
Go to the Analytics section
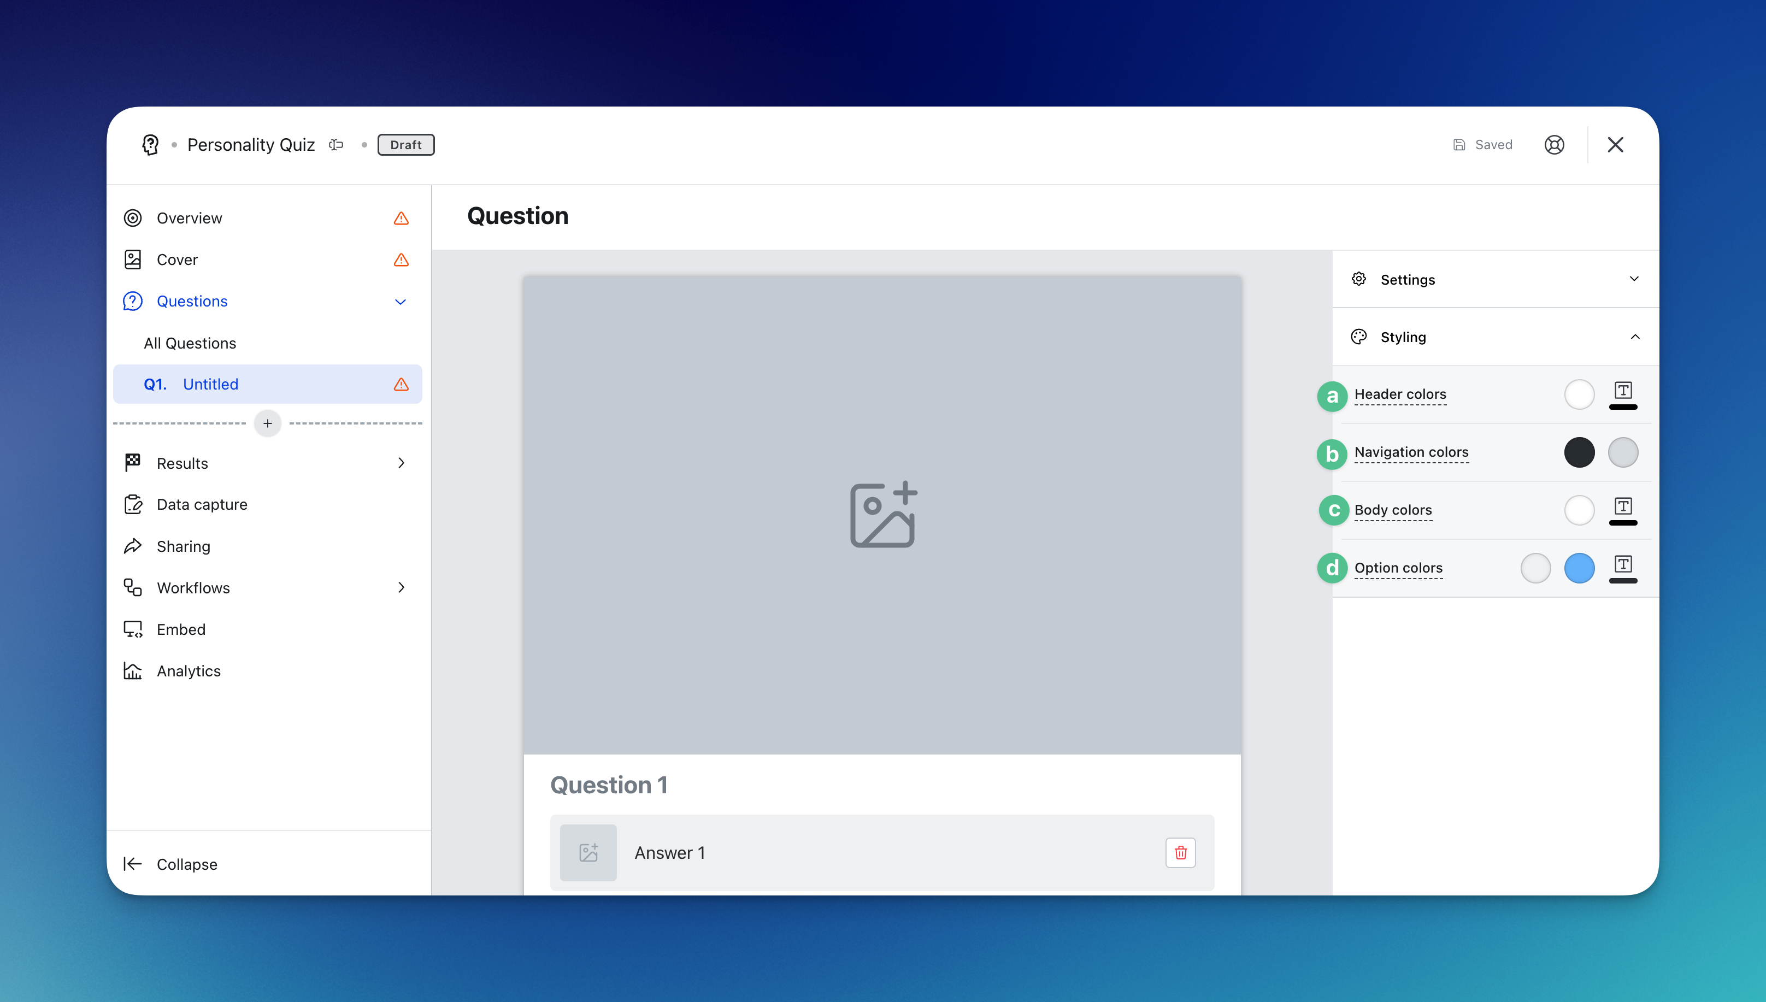(x=189, y=671)
